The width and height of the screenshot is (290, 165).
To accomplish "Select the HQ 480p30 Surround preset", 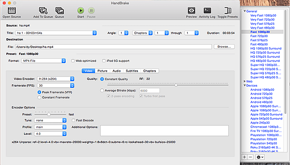I will coord(265,61).
